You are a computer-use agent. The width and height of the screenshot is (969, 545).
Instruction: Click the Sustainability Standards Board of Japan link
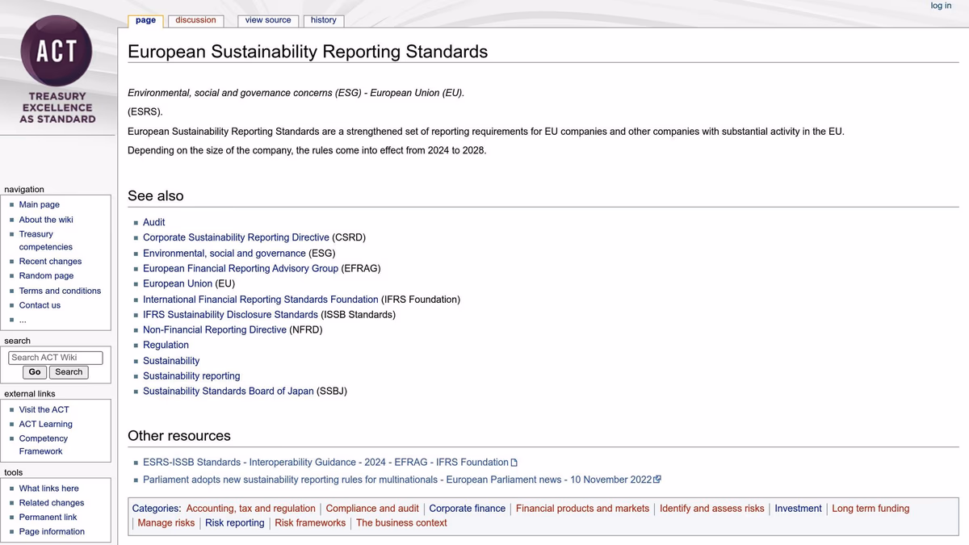pos(226,391)
